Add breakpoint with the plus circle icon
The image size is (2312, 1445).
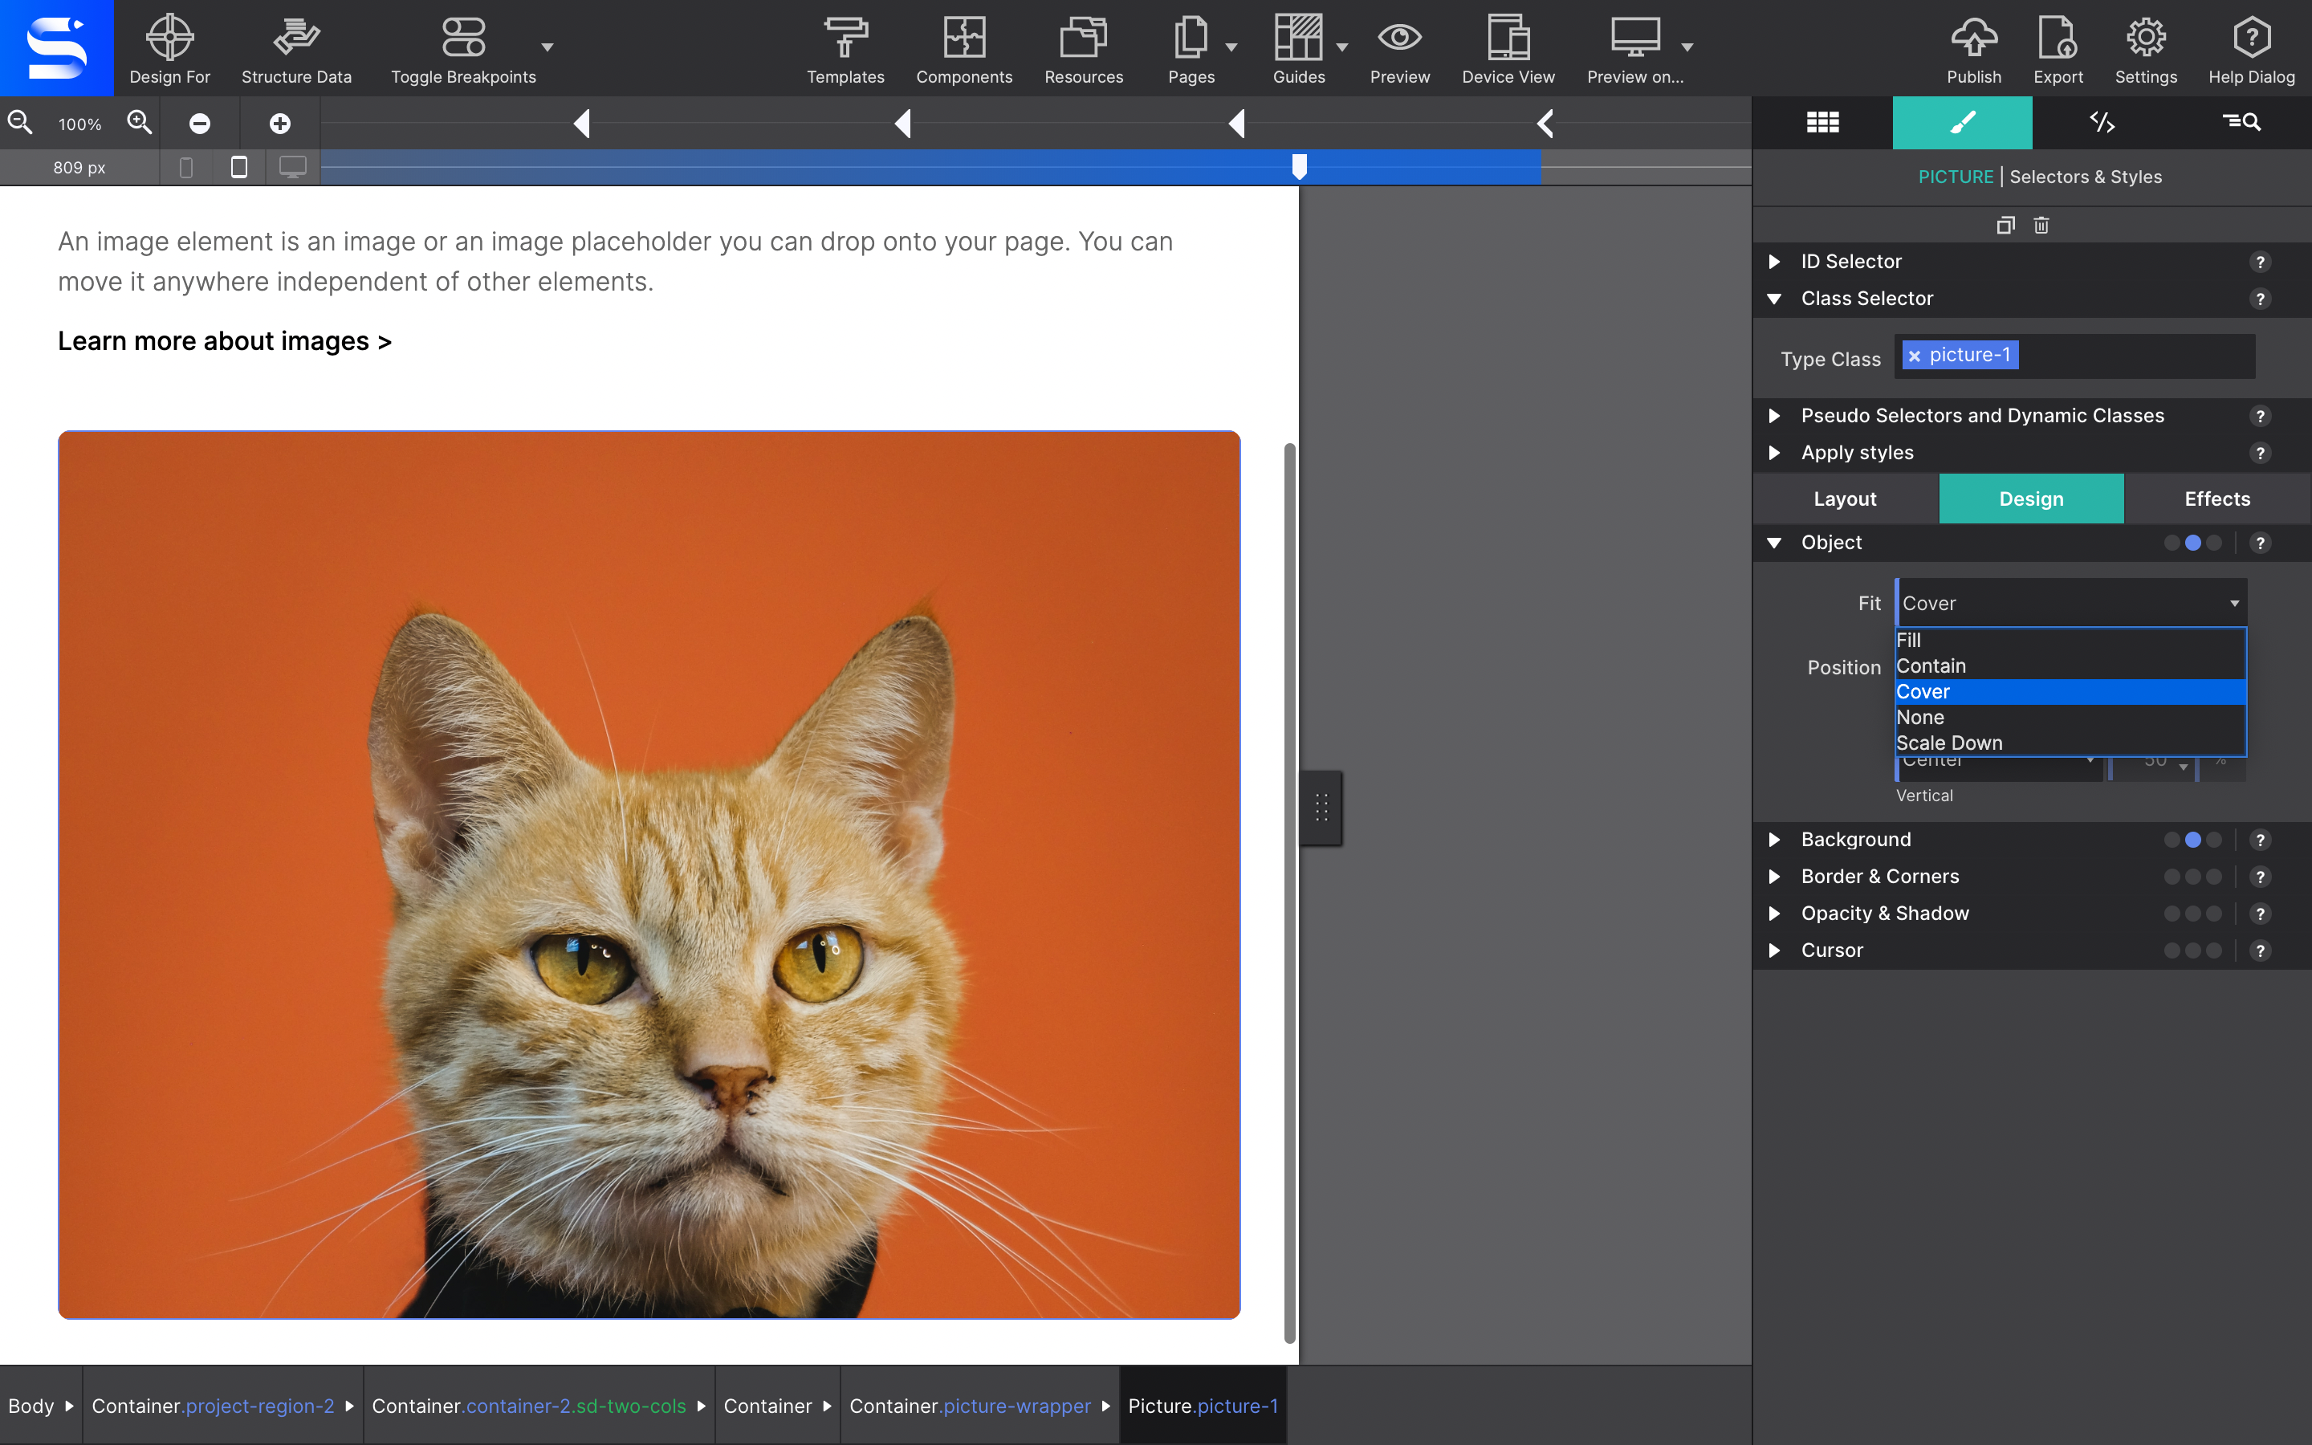(280, 124)
